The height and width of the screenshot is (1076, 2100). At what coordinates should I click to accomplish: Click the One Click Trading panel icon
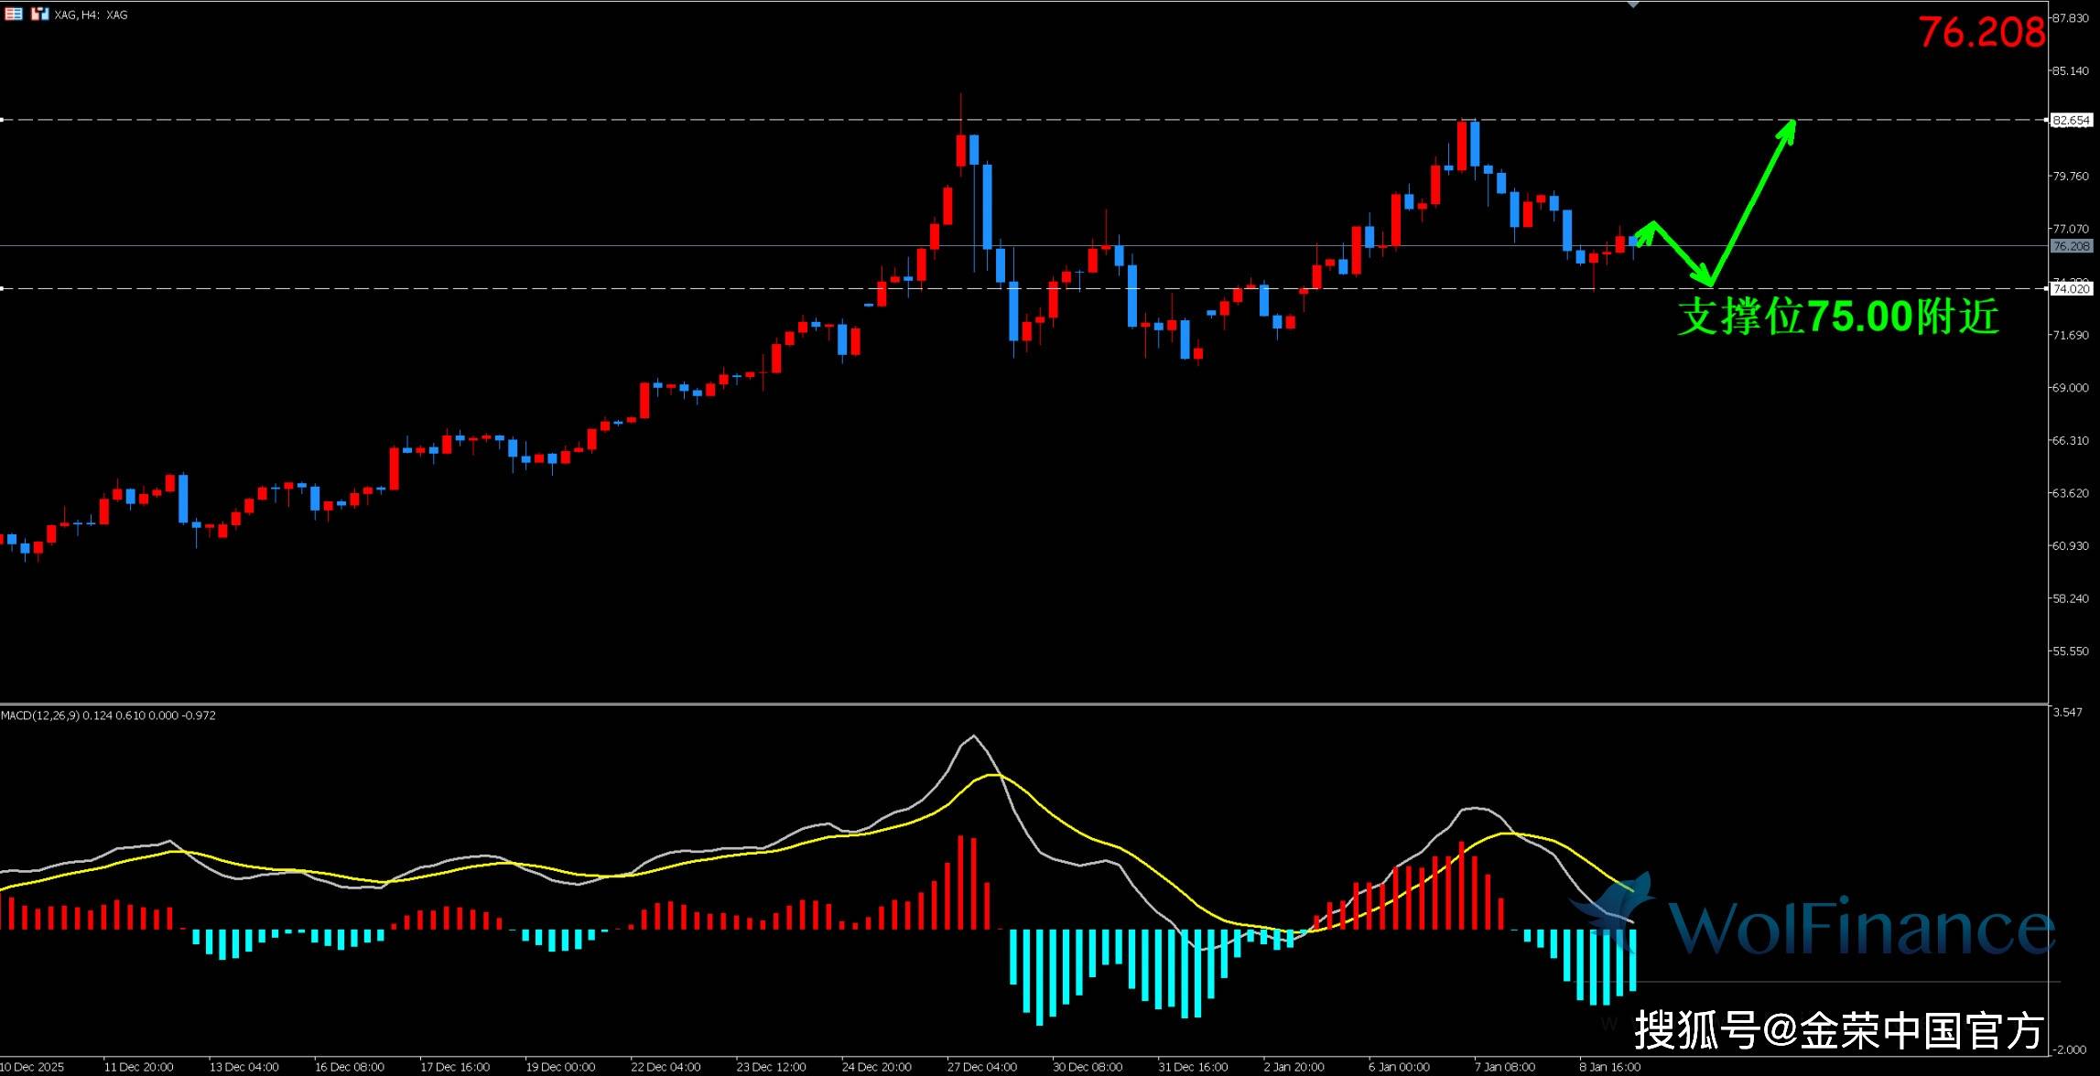[38, 14]
